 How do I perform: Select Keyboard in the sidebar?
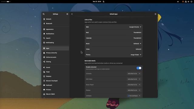point(55,85)
